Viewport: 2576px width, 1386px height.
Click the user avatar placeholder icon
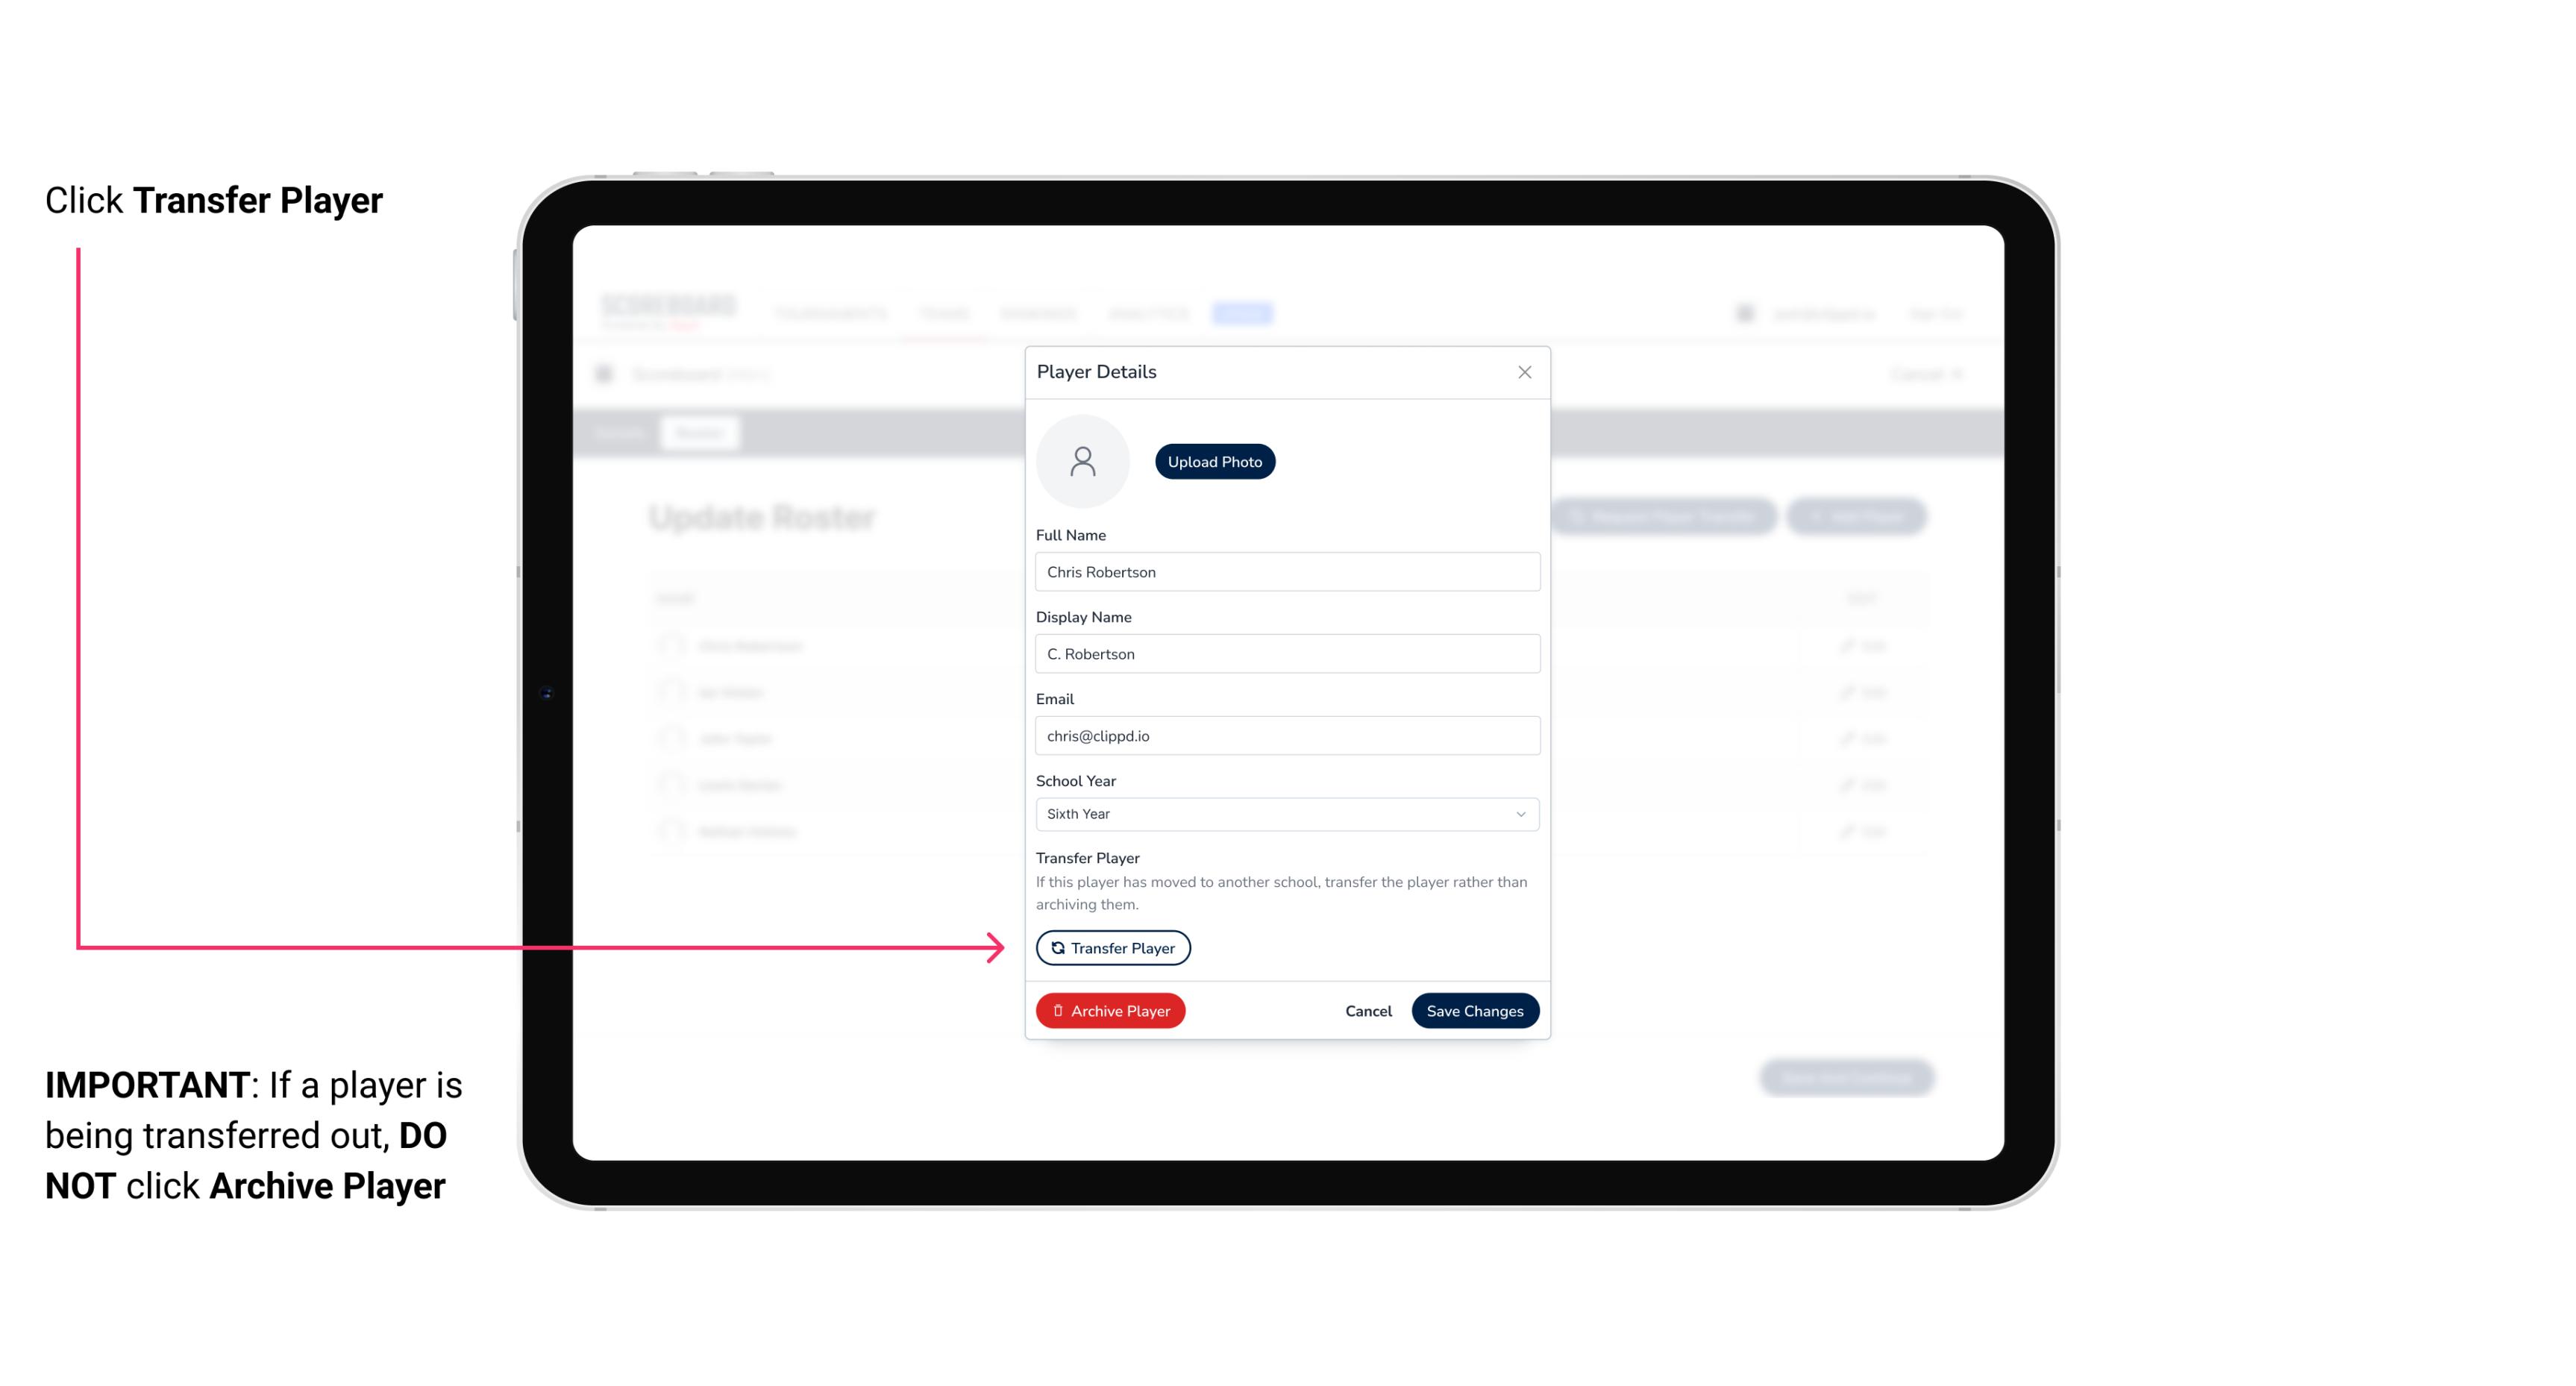coord(1082,460)
